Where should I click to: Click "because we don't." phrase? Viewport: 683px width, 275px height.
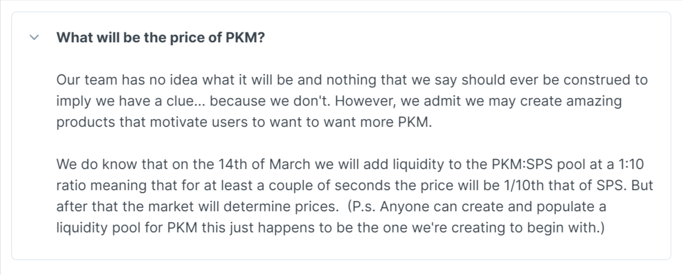[270, 101]
